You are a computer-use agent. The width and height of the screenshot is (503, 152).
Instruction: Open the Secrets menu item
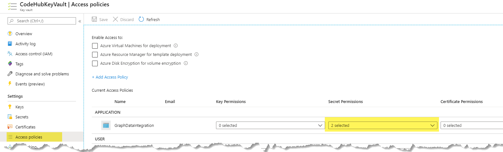point(22,117)
